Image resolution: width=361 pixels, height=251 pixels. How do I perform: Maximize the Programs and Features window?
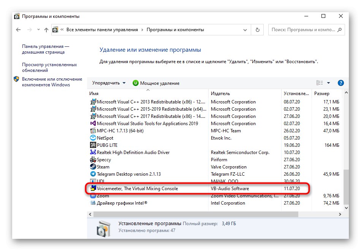[323, 16]
